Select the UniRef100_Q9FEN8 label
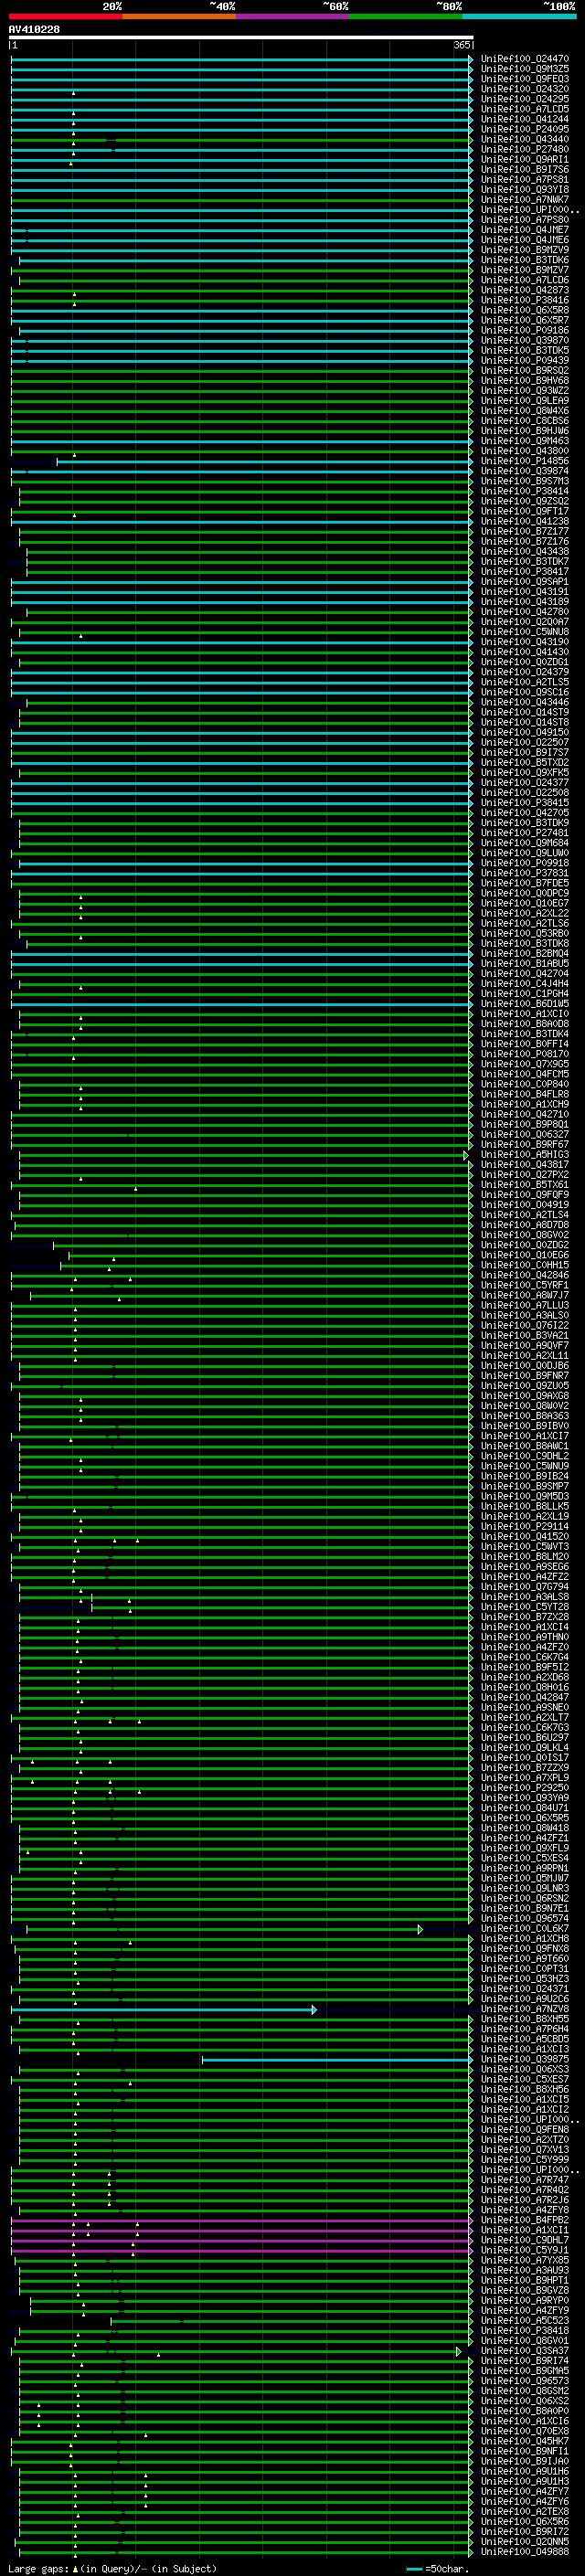 pyautogui.click(x=525, y=2129)
